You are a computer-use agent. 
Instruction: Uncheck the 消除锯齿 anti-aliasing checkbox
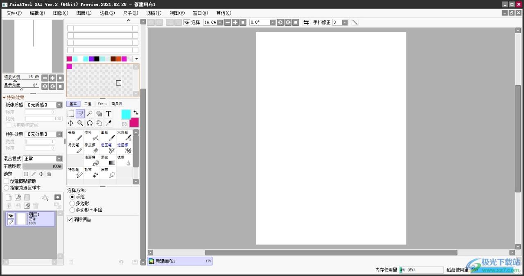(x=70, y=219)
